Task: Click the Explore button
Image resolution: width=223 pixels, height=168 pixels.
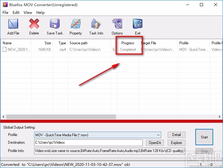Action: (177, 143)
